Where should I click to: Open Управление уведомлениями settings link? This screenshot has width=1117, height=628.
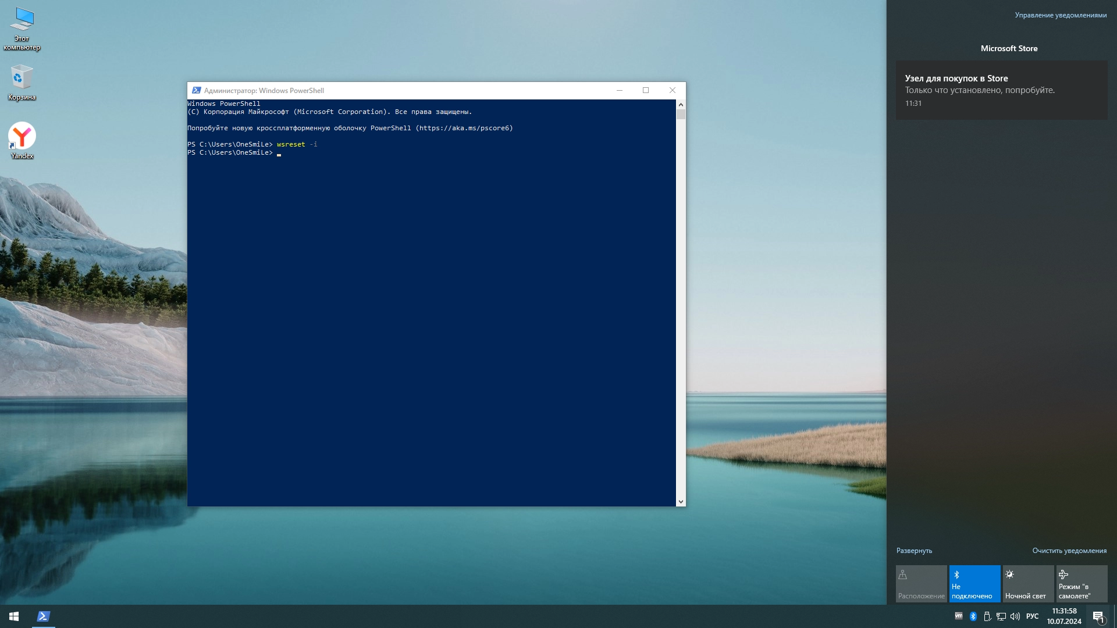(x=1061, y=16)
